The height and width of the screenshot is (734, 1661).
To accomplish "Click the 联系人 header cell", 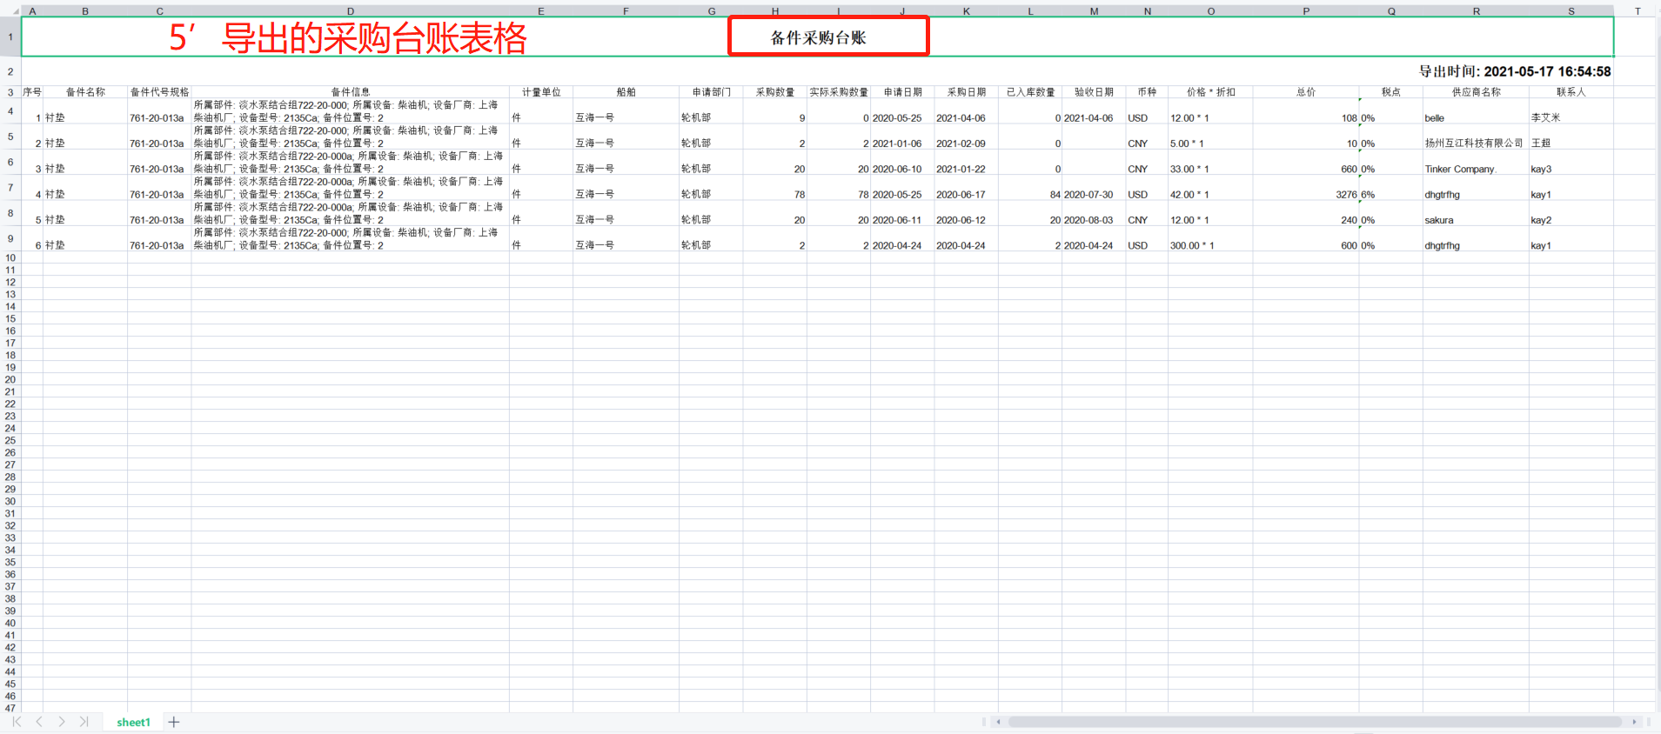I will coord(1571,91).
